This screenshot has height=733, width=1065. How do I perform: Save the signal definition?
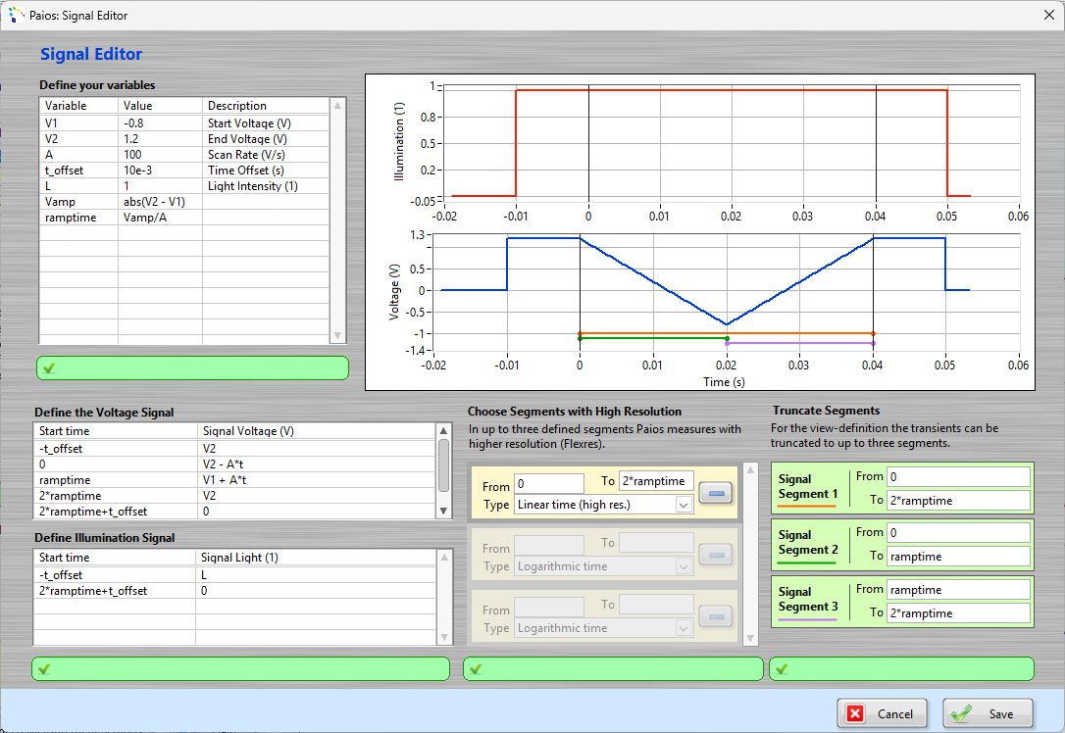pyautogui.click(x=988, y=713)
